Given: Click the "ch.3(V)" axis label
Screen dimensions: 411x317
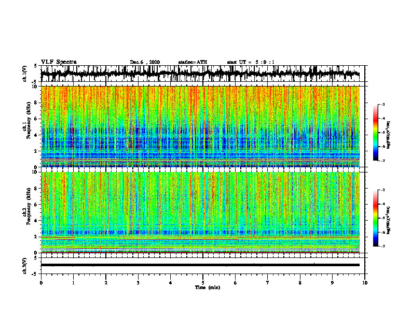Looking at the screenshot, I should pos(25,266).
